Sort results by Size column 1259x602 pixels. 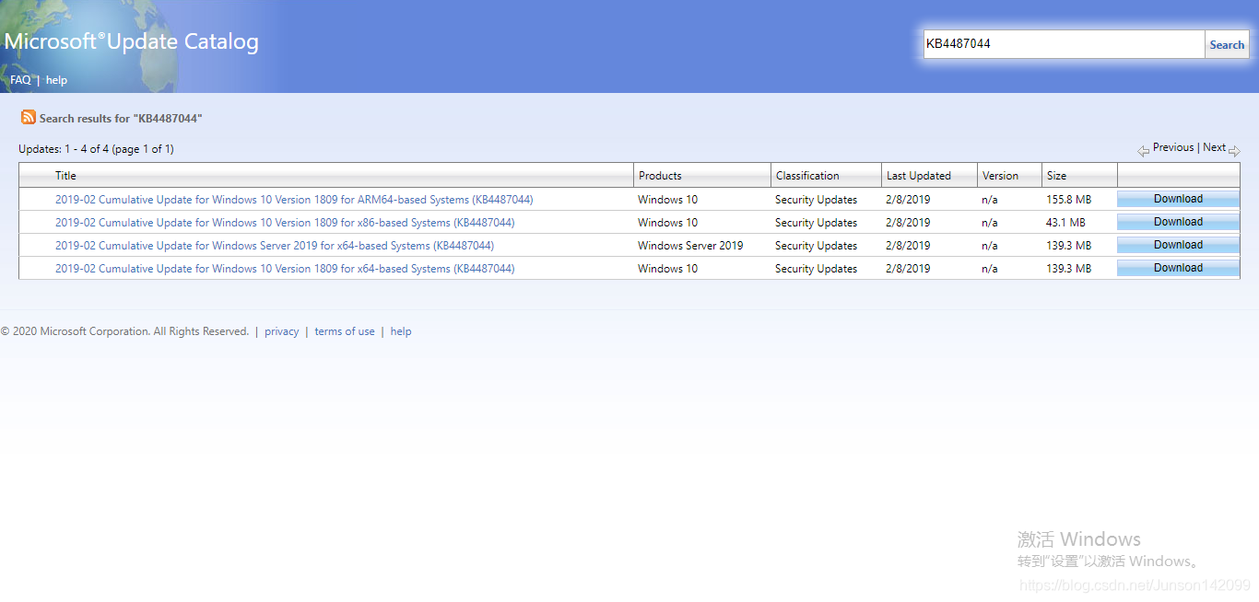tap(1056, 176)
